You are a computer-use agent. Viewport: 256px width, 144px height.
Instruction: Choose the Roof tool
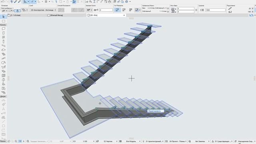point(4,63)
